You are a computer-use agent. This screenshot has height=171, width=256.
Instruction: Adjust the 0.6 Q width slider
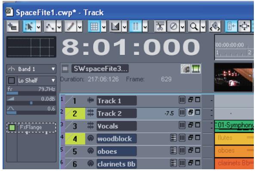click(31, 113)
